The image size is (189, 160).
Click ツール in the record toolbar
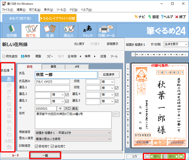coord(114,56)
